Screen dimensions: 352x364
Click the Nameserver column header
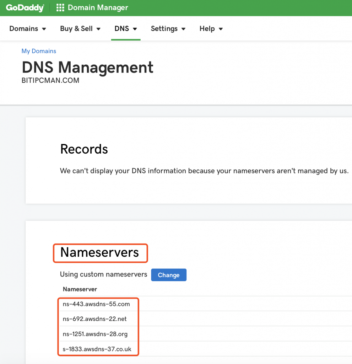(80, 289)
